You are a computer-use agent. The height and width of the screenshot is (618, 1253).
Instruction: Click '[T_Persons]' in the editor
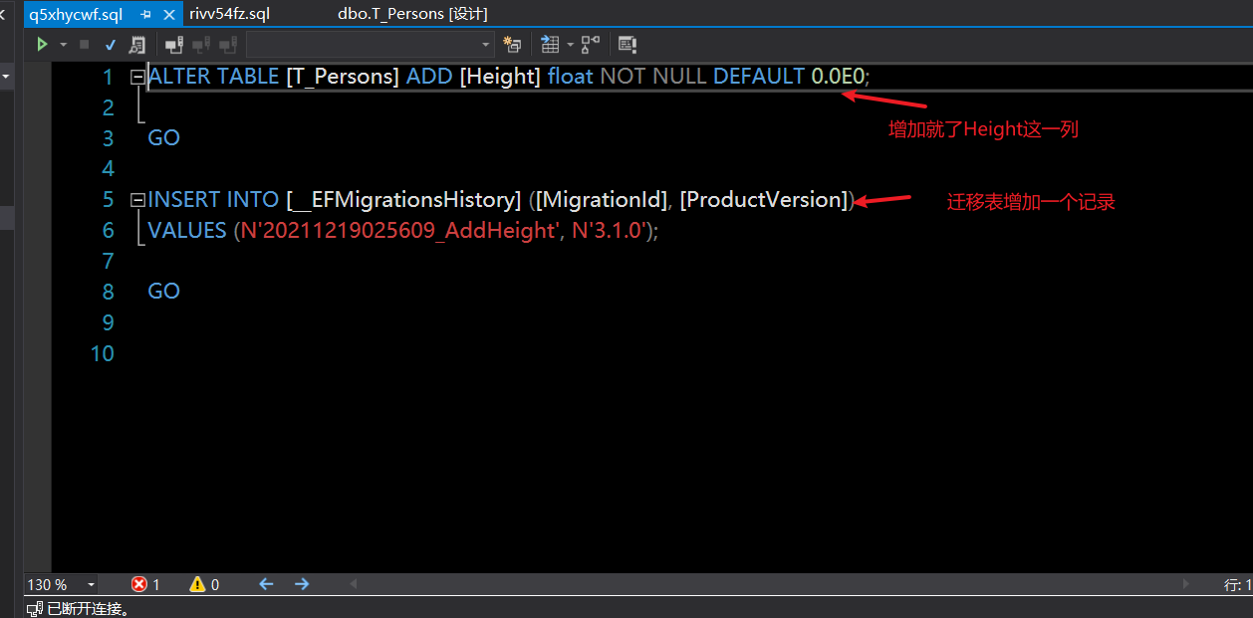click(343, 77)
